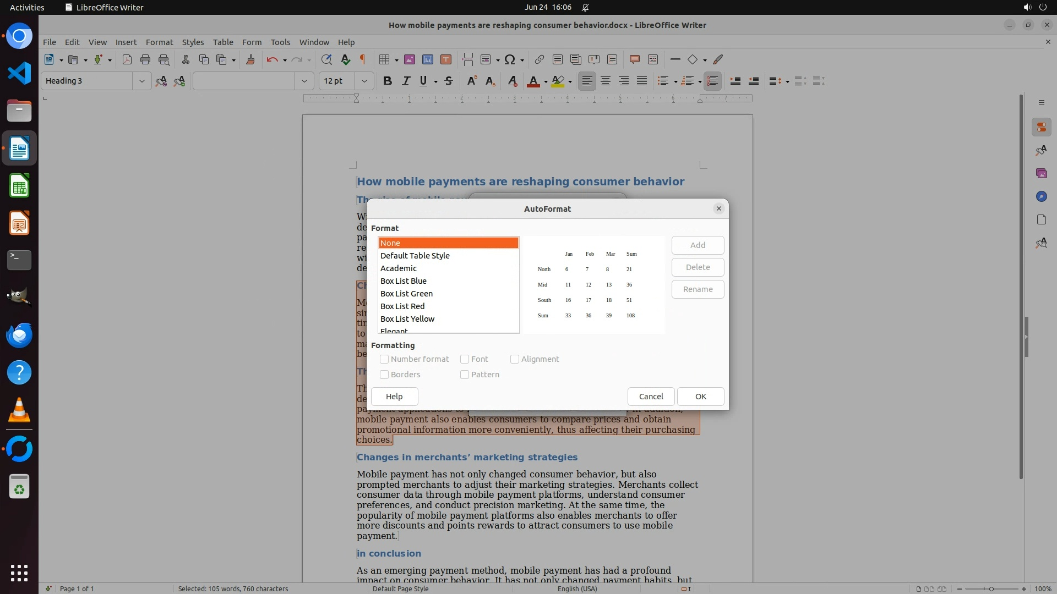Toggle formatting marks pilcrow icon

coord(363,59)
